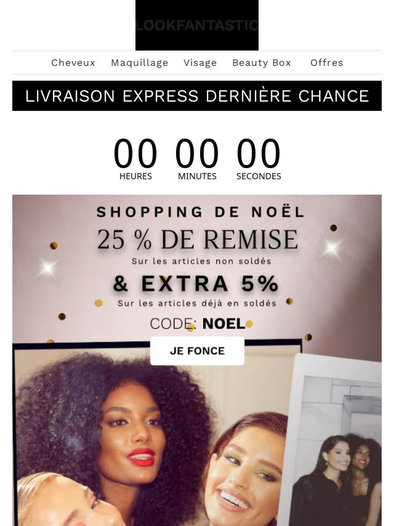Click the sparkle star near promo title right

[332, 248]
